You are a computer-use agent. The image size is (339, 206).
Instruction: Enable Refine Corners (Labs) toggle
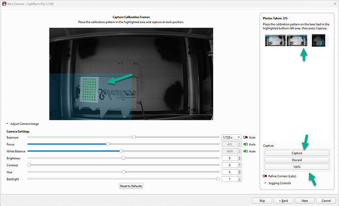click(265, 176)
